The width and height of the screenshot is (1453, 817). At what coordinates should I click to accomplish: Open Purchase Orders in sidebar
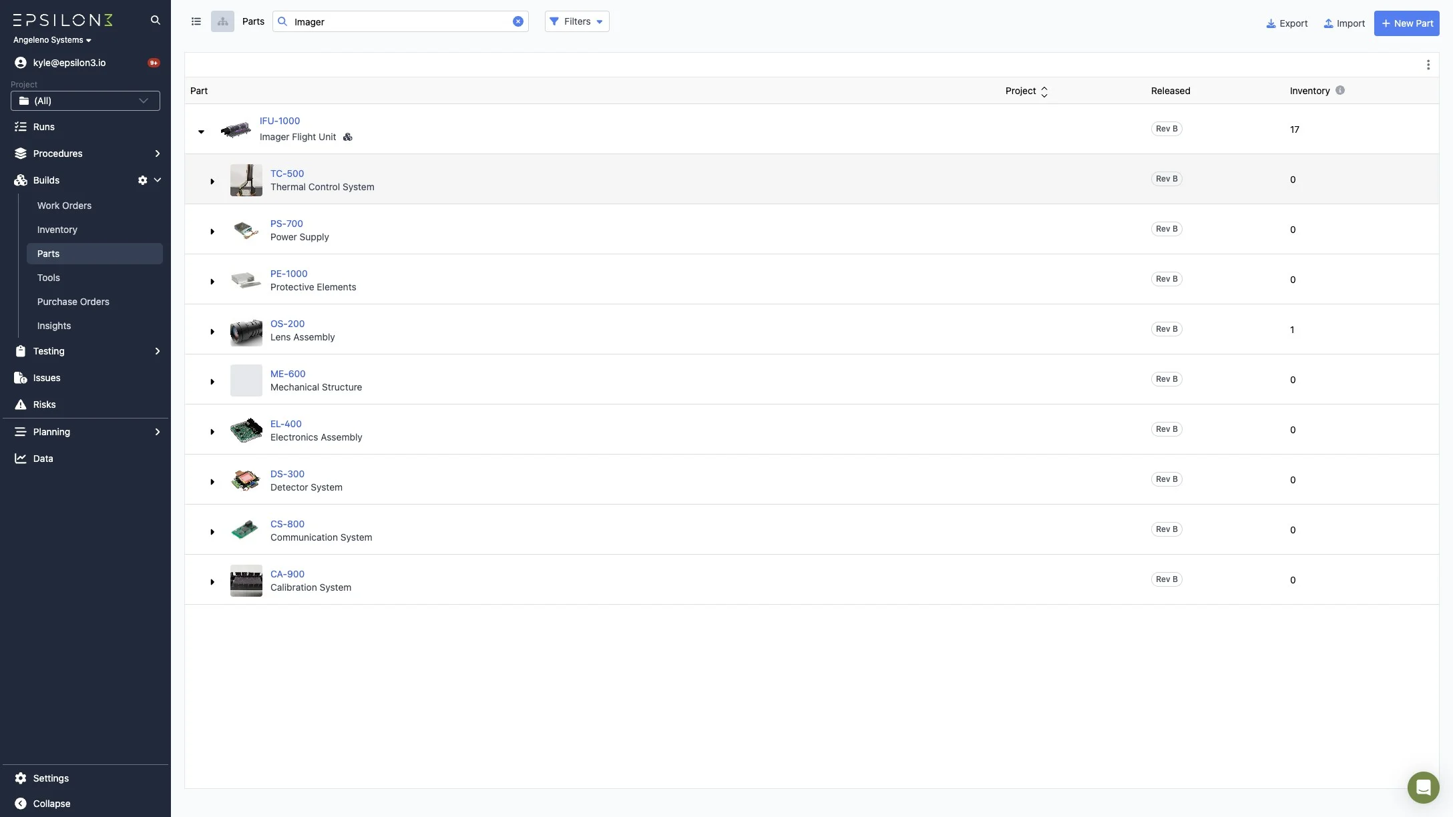coord(73,302)
